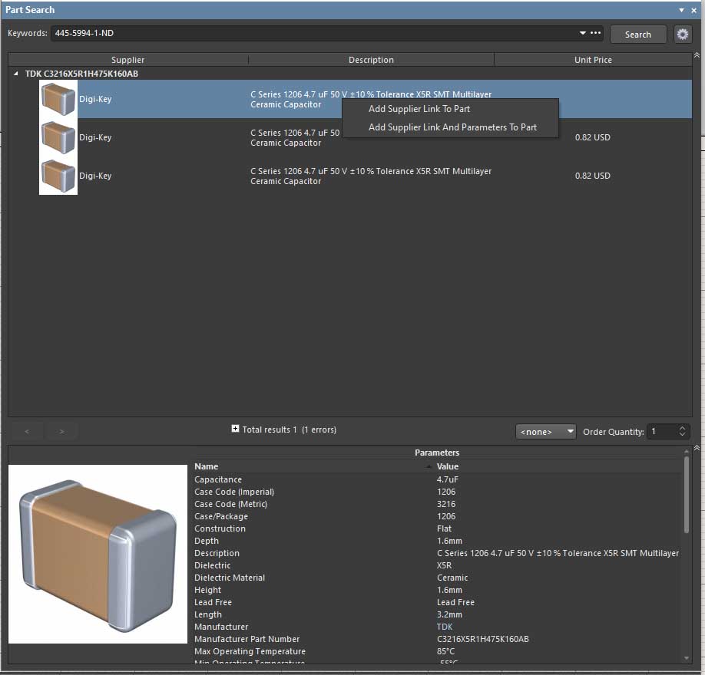This screenshot has height=675, width=705.
Task: Go to the previous results page
Action: tap(28, 432)
